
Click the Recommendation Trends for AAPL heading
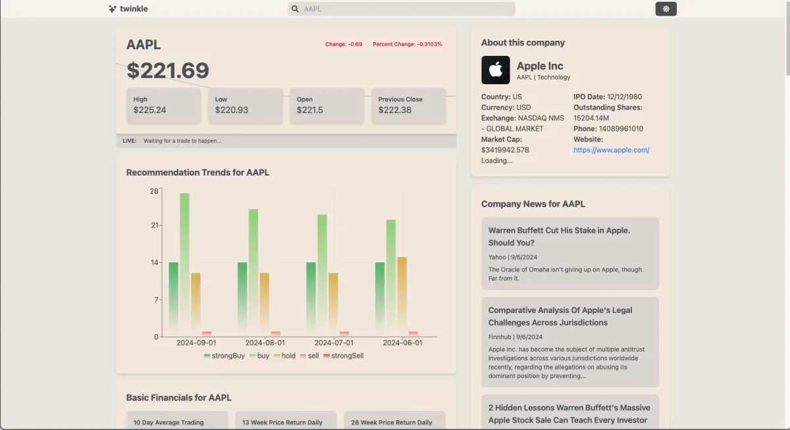(197, 172)
